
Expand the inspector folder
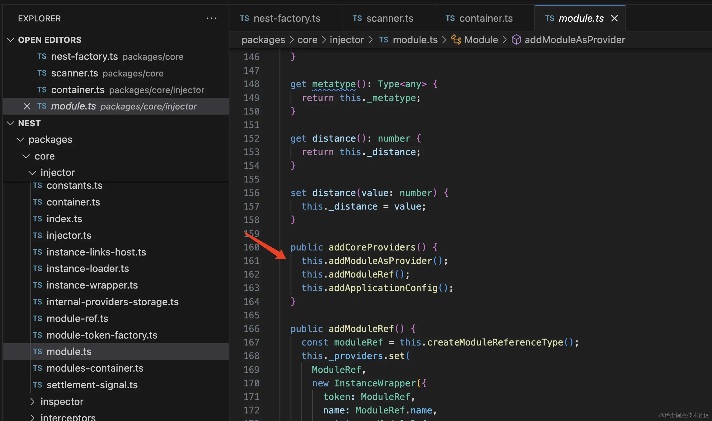[x=32, y=401]
